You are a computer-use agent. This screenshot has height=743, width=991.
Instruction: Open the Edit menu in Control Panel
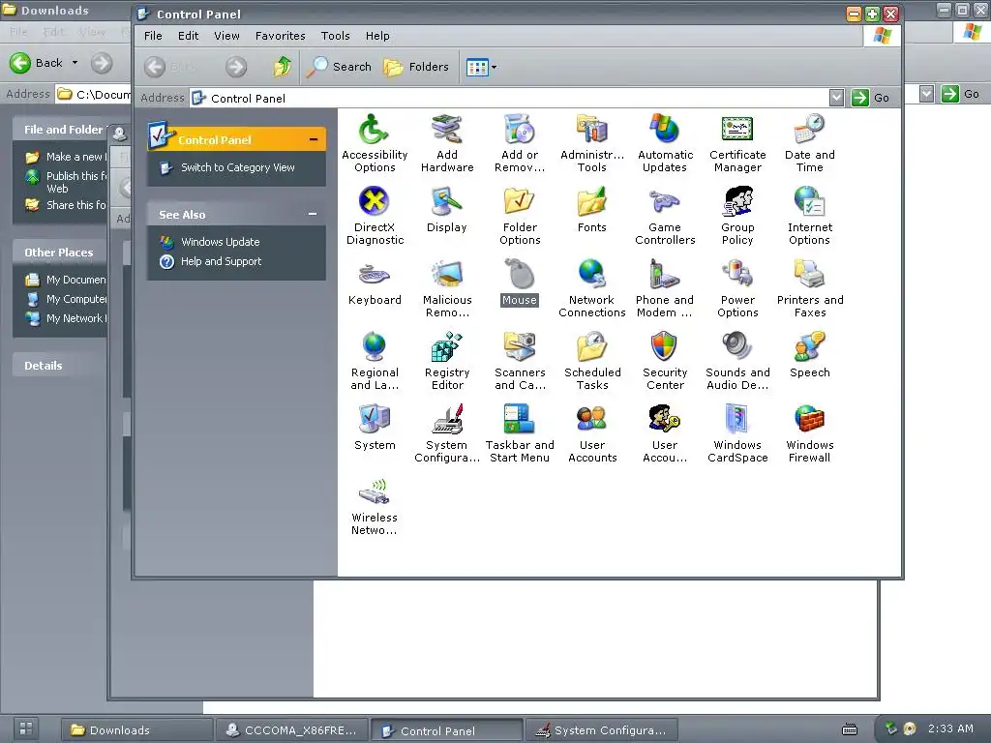[x=189, y=36]
